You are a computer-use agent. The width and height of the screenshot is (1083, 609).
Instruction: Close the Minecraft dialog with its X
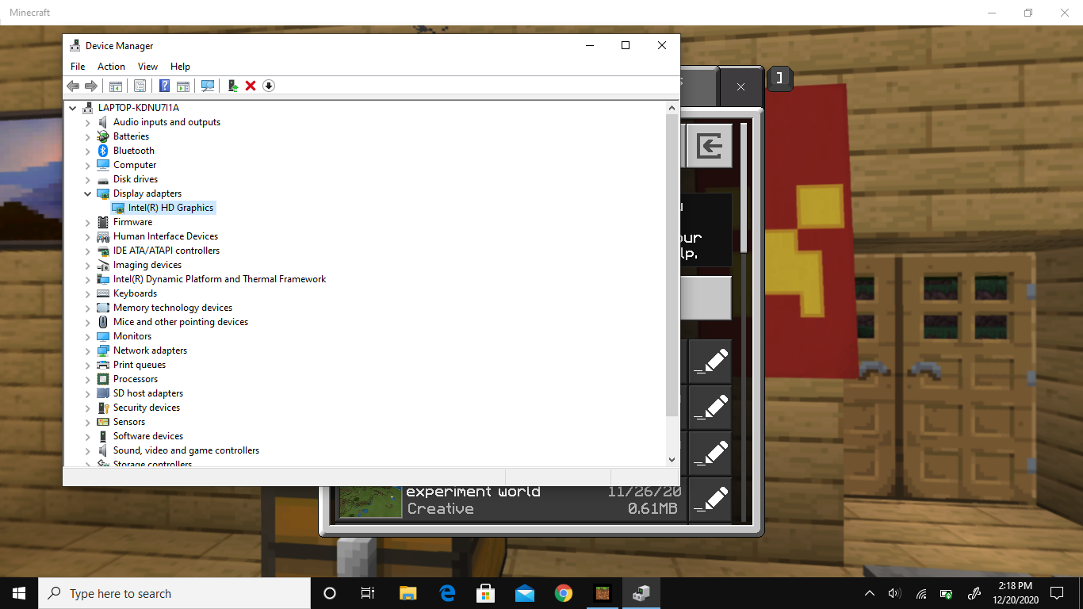pos(740,86)
